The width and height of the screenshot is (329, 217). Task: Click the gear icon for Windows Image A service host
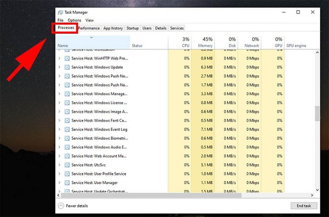tap(67, 112)
